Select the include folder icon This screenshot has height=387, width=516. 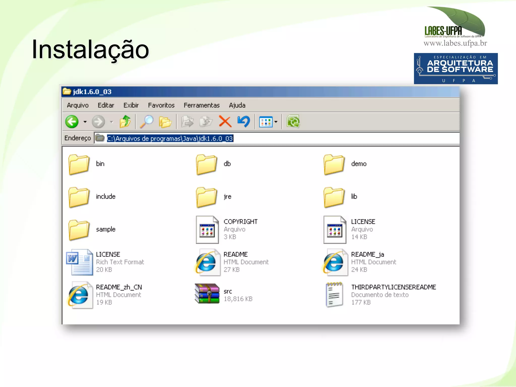[x=79, y=197]
